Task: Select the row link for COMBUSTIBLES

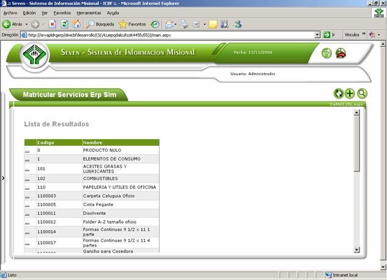Action: 28,179
